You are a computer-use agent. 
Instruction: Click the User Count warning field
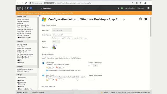(50, 80)
